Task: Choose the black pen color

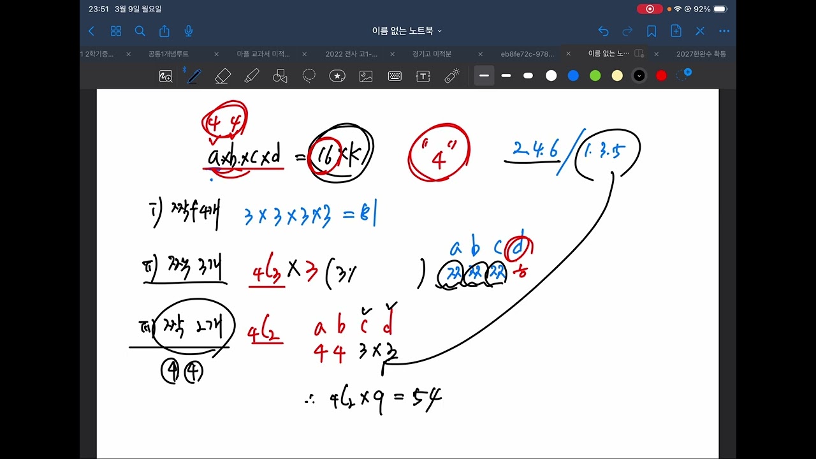Action: 639,76
